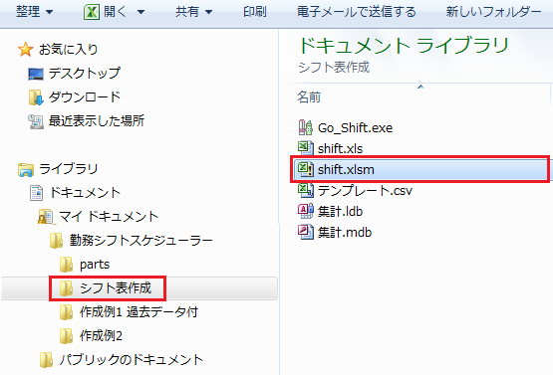Image resolution: width=553 pixels, height=375 pixels.
Task: Click the ライブラリ icon
Action: [x=26, y=169]
